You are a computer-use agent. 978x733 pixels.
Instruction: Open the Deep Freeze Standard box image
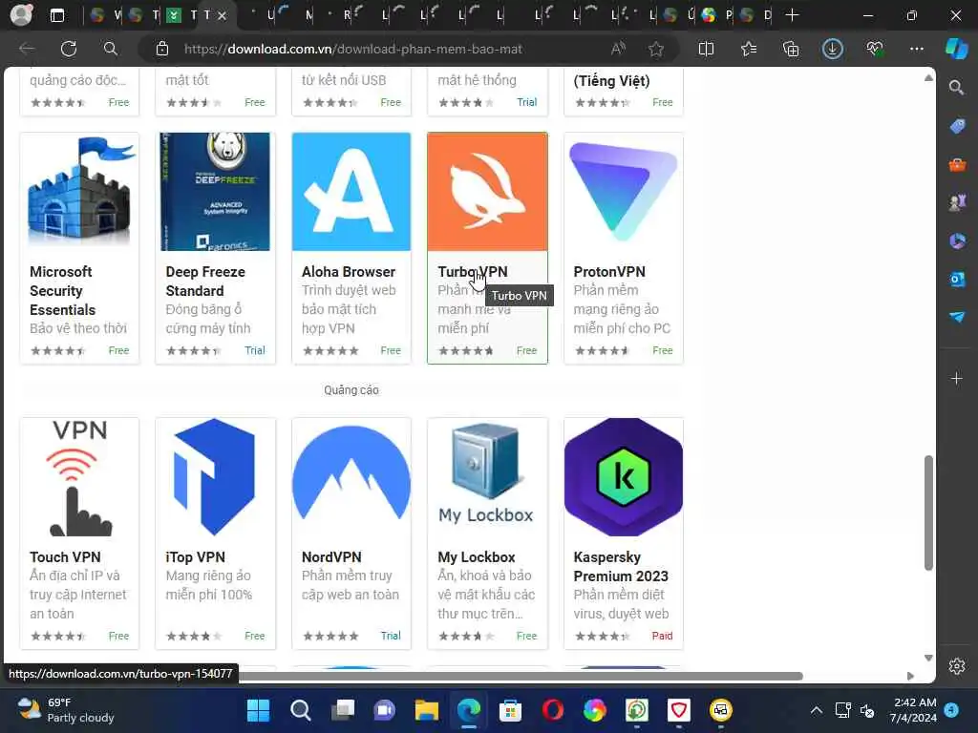[x=215, y=191]
